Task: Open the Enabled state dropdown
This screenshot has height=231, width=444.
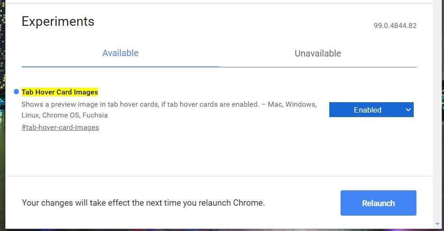Action: (x=371, y=110)
